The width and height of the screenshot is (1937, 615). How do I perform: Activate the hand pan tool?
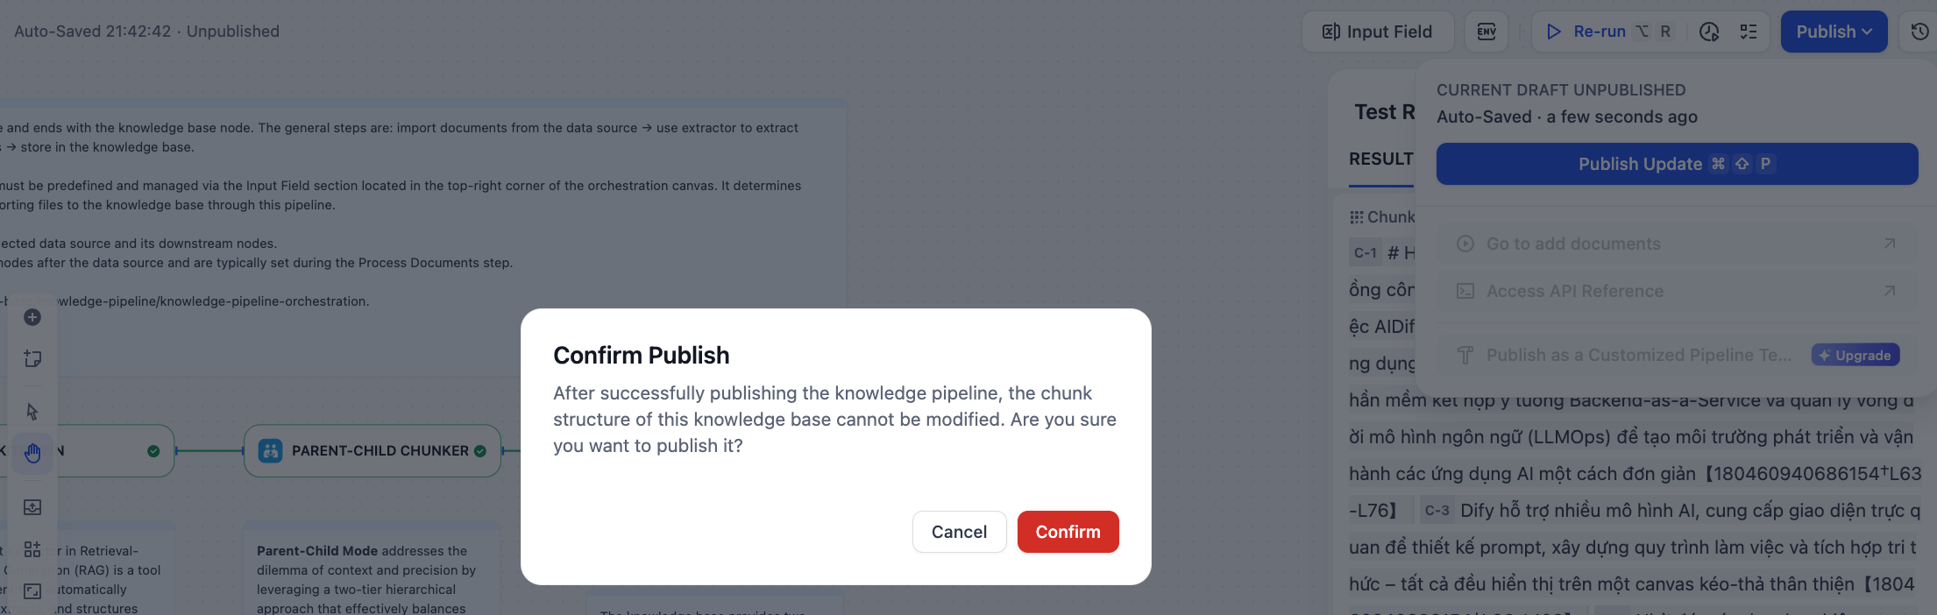(x=32, y=453)
